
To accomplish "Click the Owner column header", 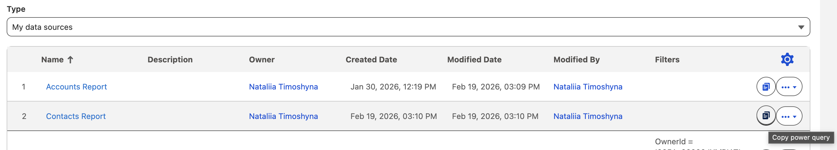I will click(261, 60).
